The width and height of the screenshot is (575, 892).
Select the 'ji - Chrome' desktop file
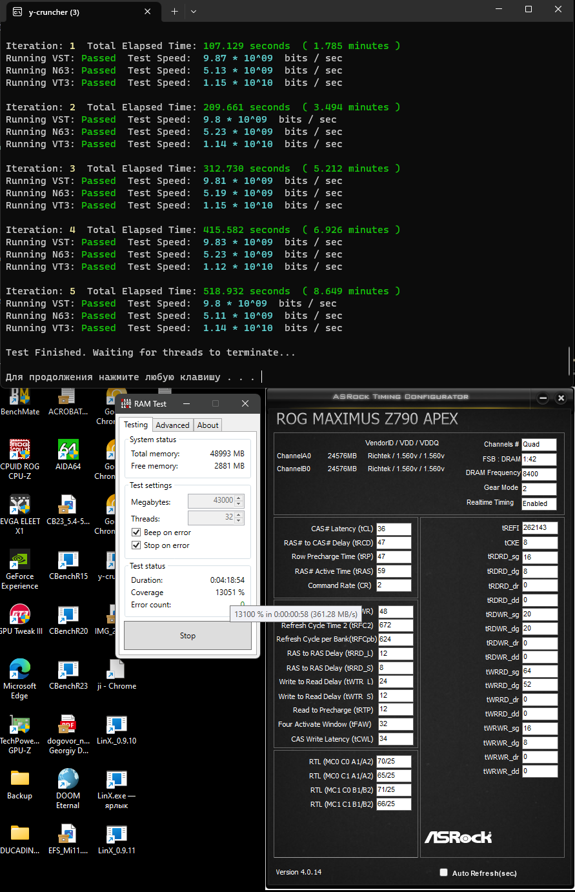coord(116,674)
